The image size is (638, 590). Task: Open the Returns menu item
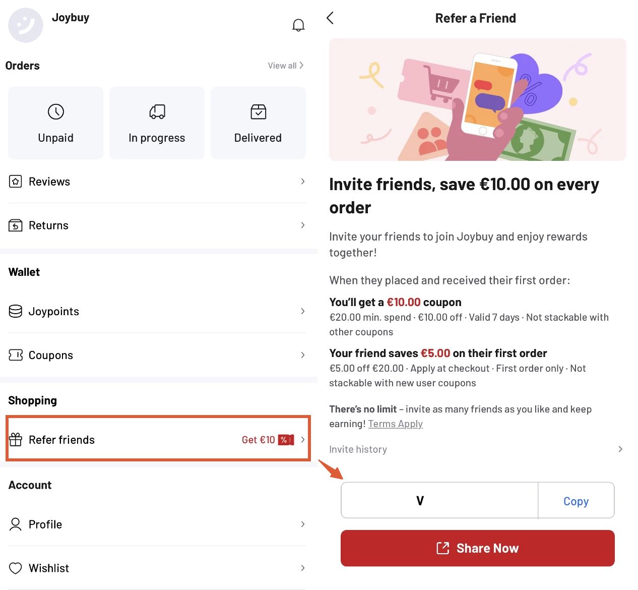157,225
